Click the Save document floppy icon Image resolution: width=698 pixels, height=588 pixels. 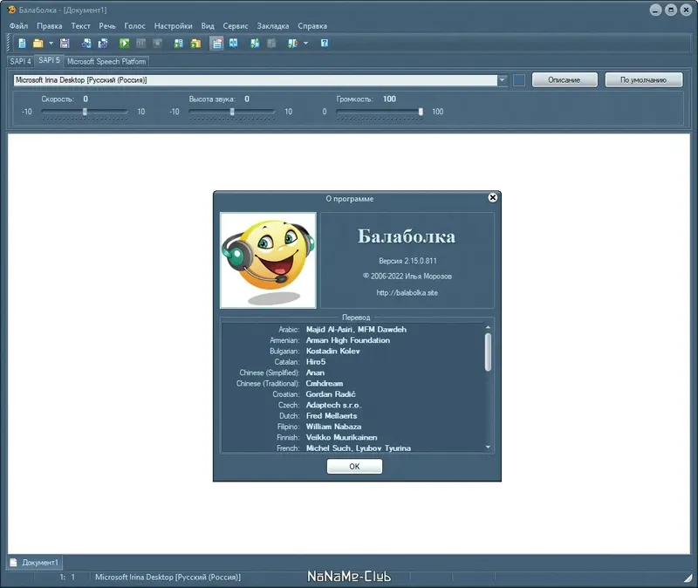click(65, 43)
